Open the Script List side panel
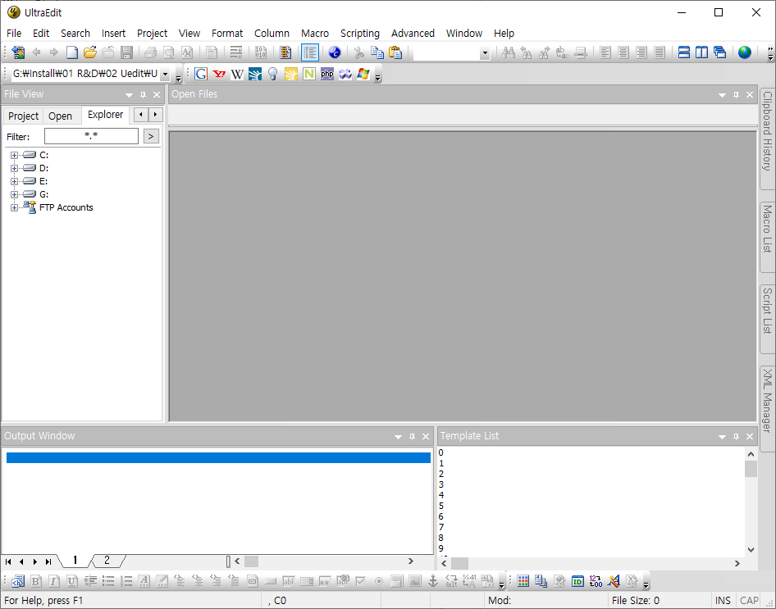This screenshot has width=776, height=609. coord(767,319)
